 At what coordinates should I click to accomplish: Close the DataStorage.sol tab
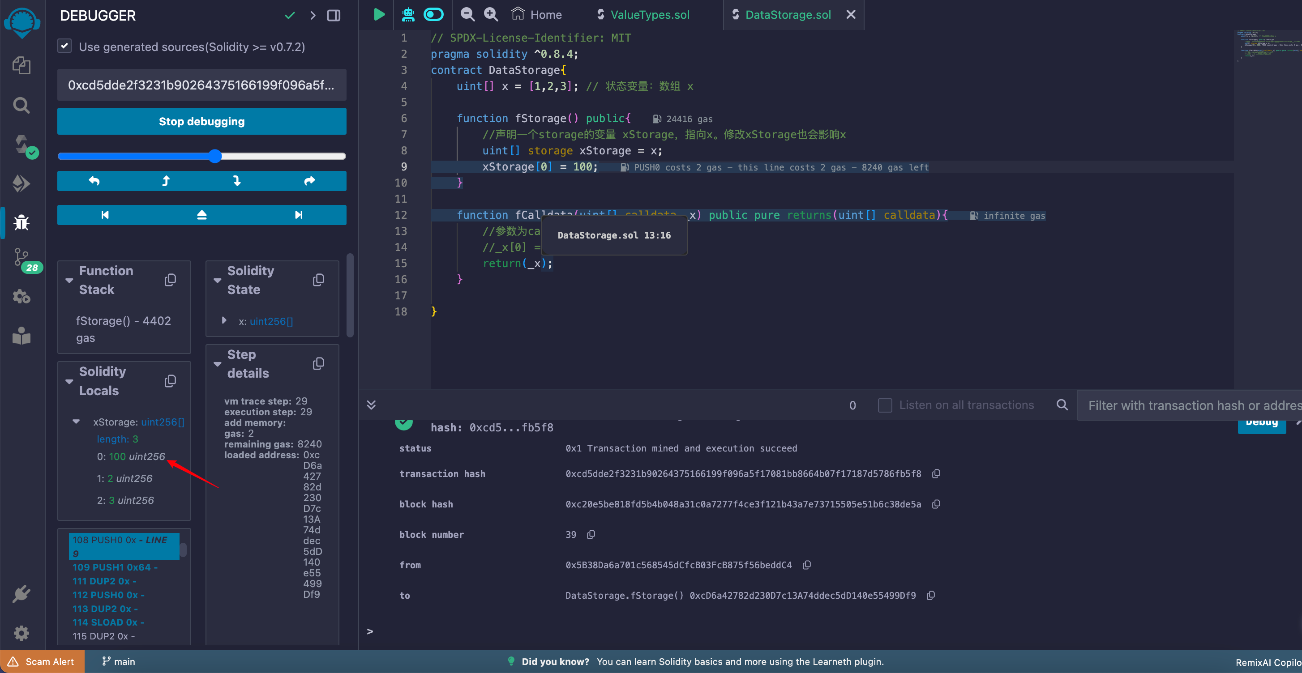[x=851, y=15]
